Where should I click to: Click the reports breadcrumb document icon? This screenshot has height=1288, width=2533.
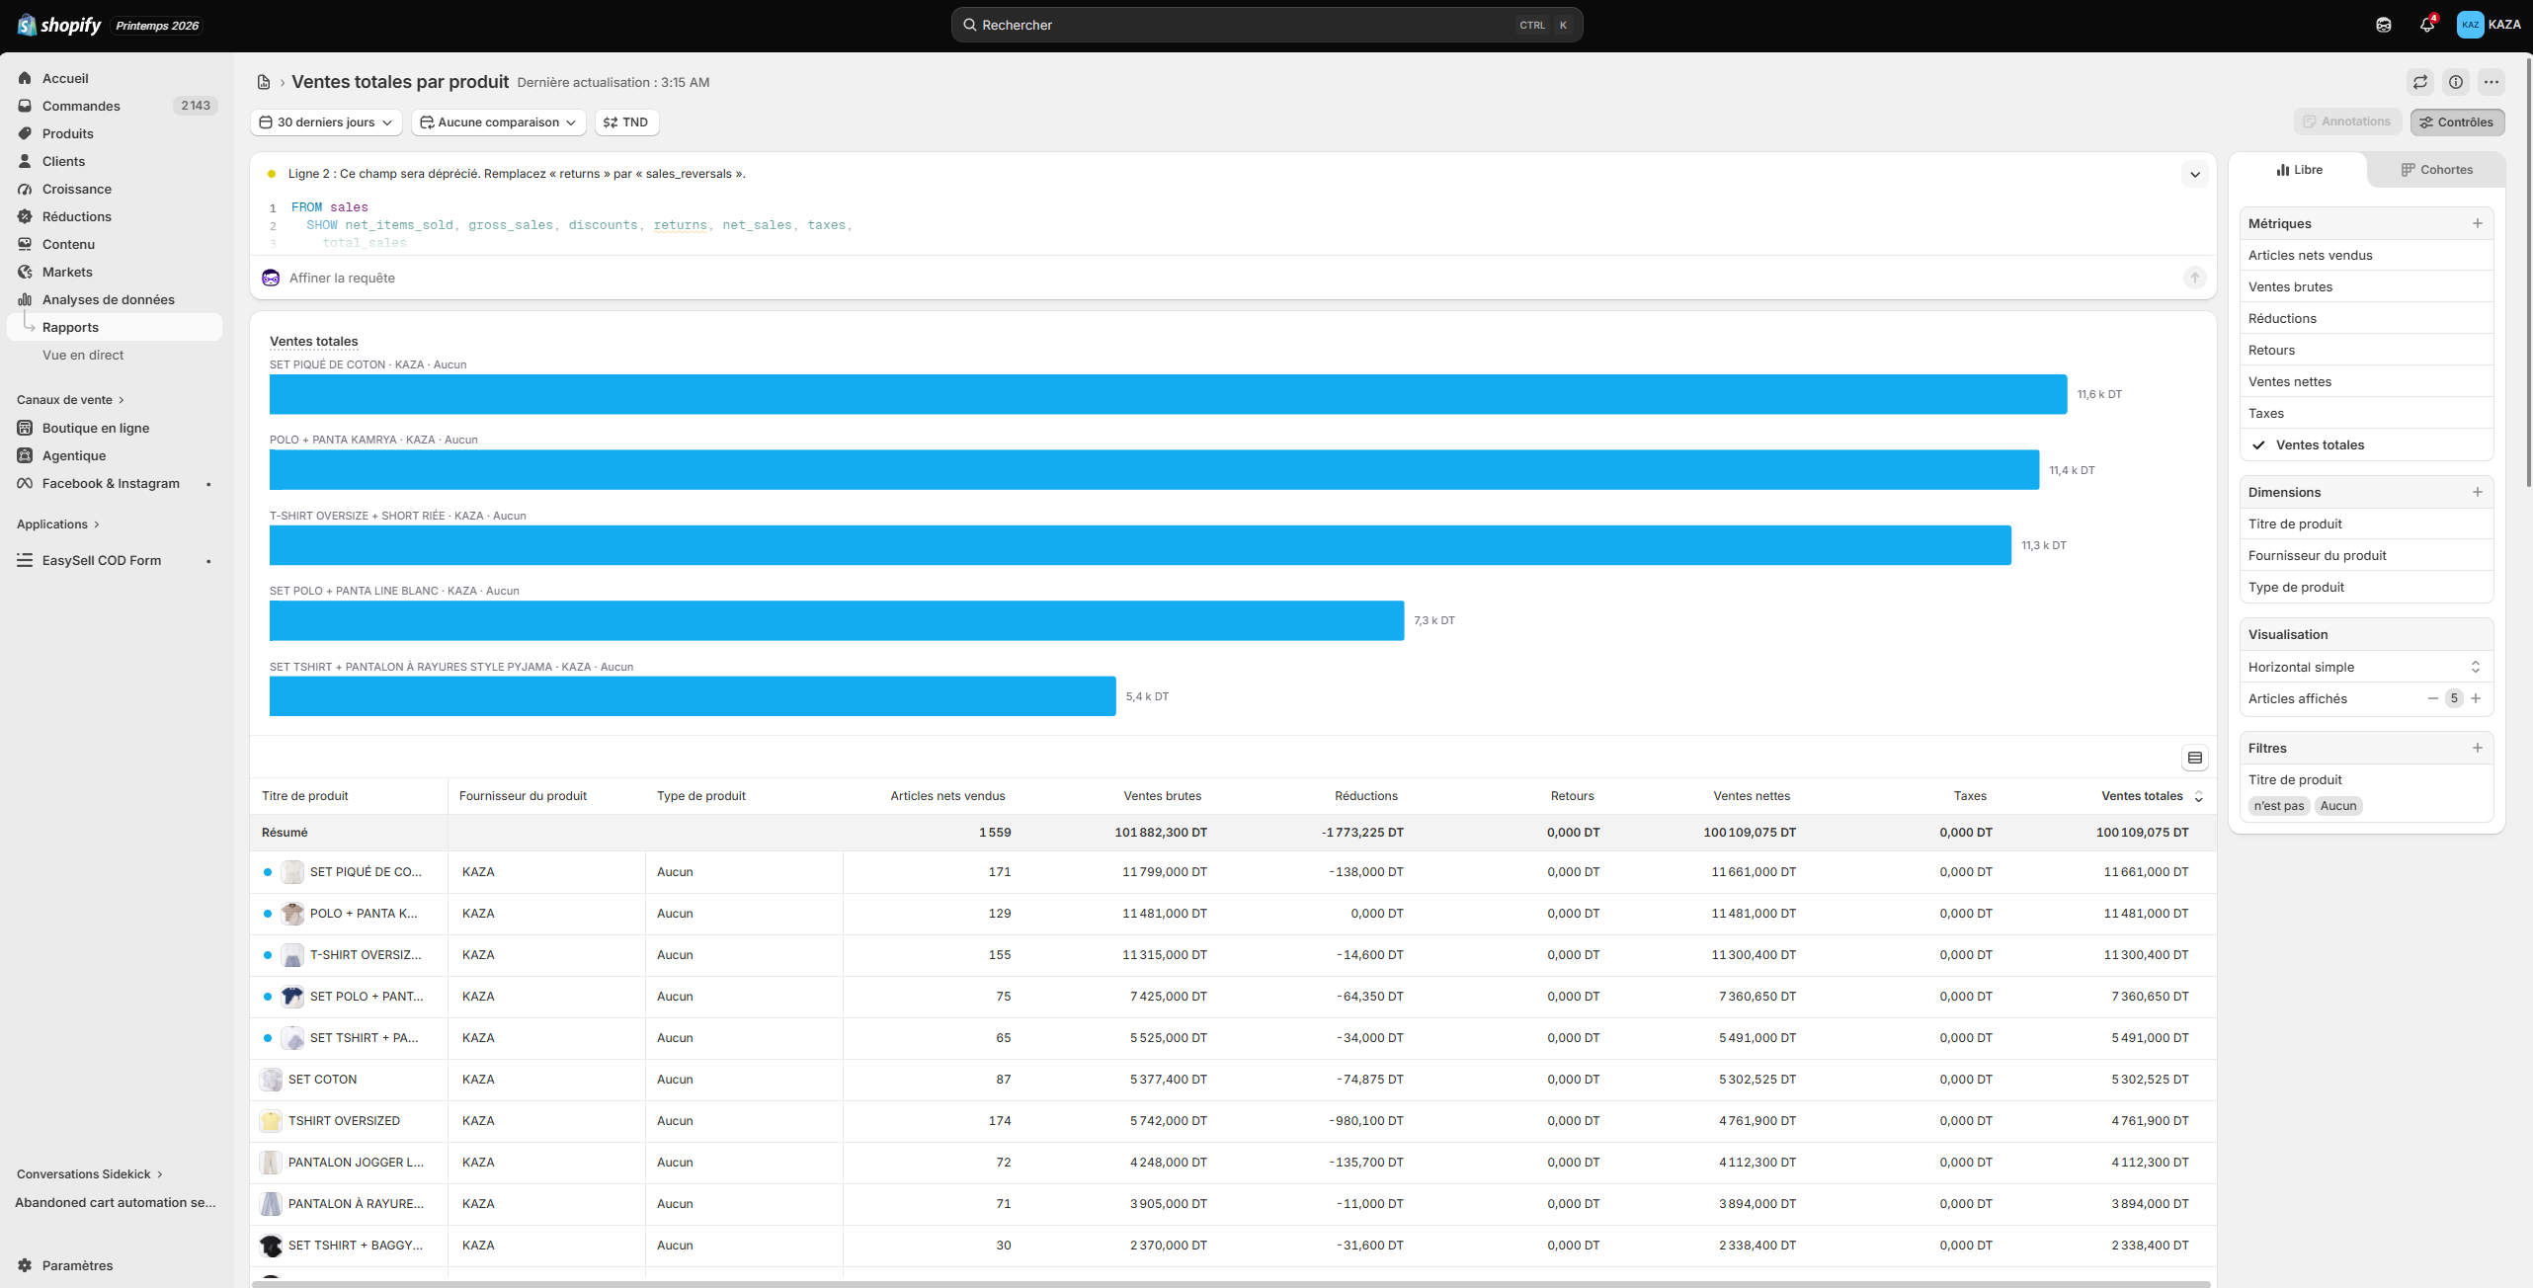[264, 82]
